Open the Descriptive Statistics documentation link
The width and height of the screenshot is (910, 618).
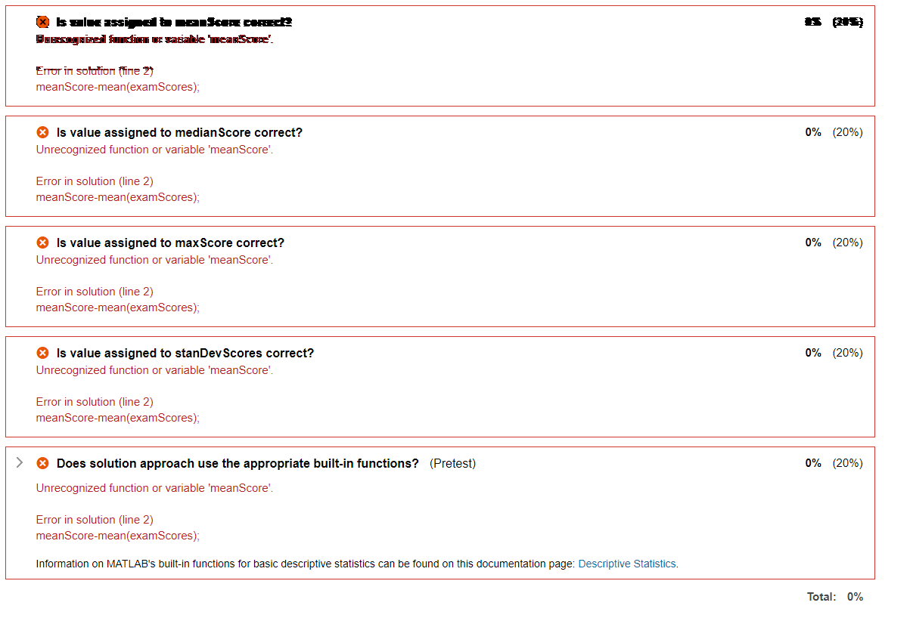(627, 564)
